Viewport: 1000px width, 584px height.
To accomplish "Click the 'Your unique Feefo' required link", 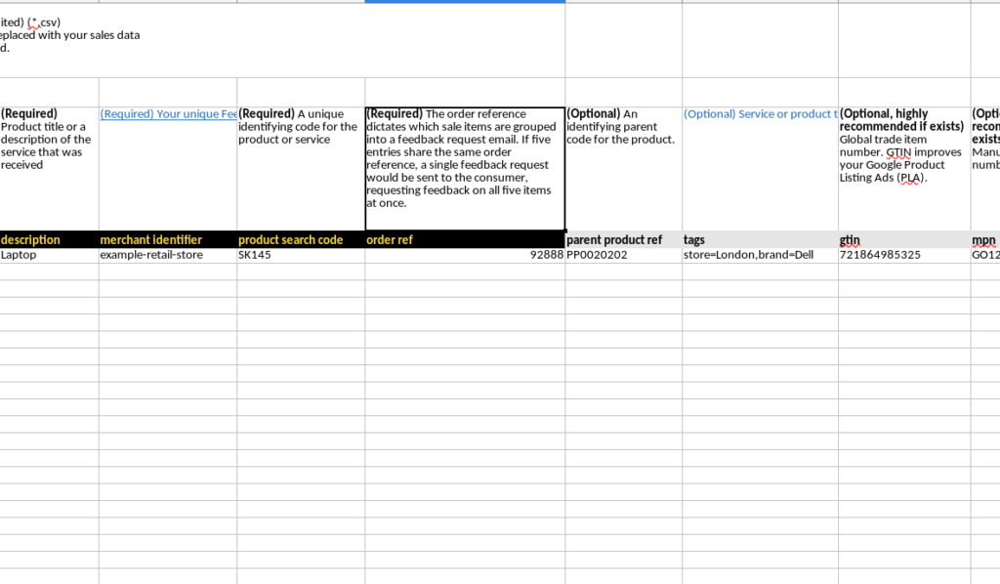I will pos(168,114).
